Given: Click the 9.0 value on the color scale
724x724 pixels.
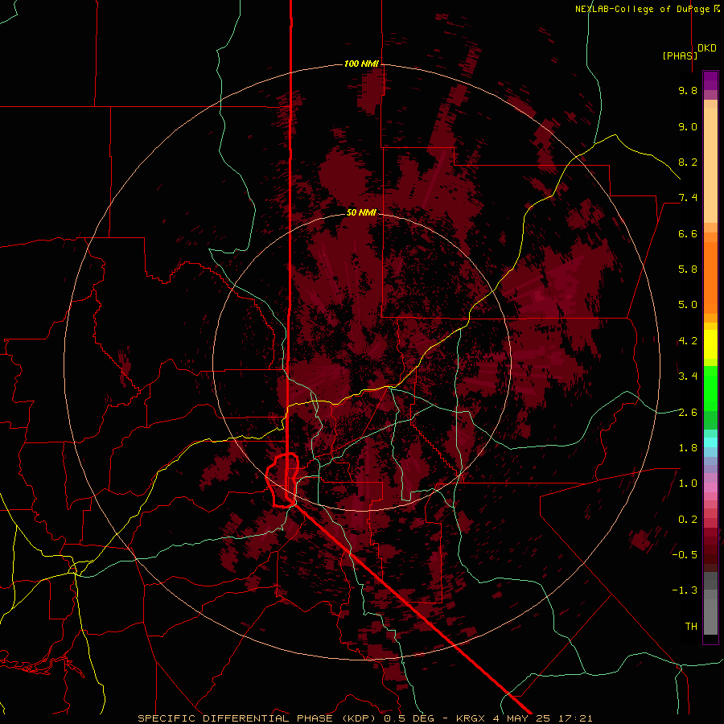Looking at the screenshot, I should [688, 126].
